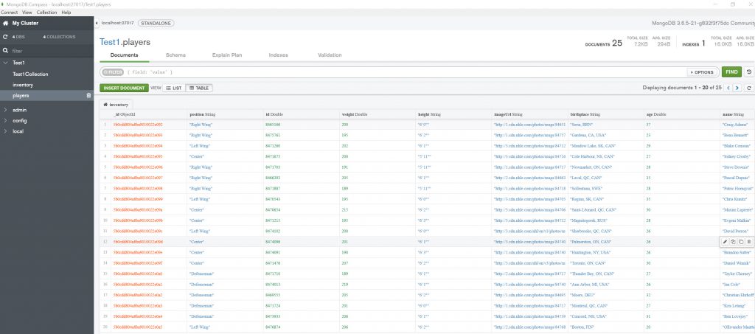Refresh the documents list using the reload icon
Viewport: 755px width, 334px height.
(749, 88)
